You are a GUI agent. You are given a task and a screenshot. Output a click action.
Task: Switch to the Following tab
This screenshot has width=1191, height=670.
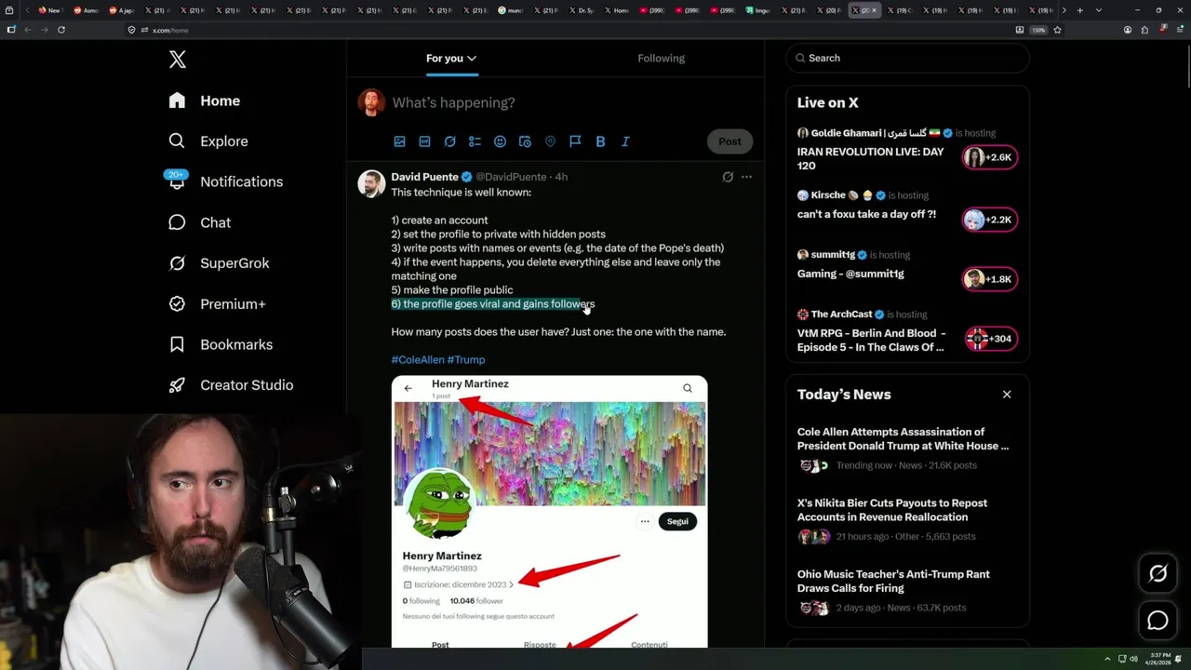coord(661,59)
